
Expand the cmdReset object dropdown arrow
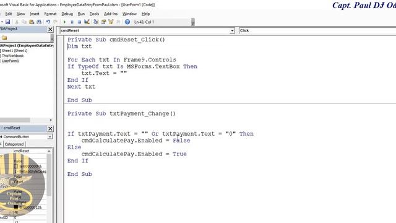point(232,30)
